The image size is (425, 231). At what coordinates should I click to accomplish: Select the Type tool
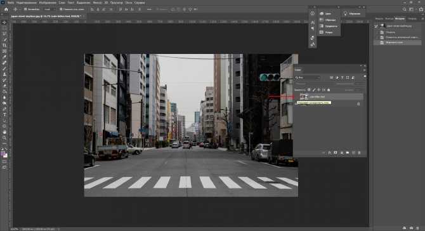coord(4,115)
